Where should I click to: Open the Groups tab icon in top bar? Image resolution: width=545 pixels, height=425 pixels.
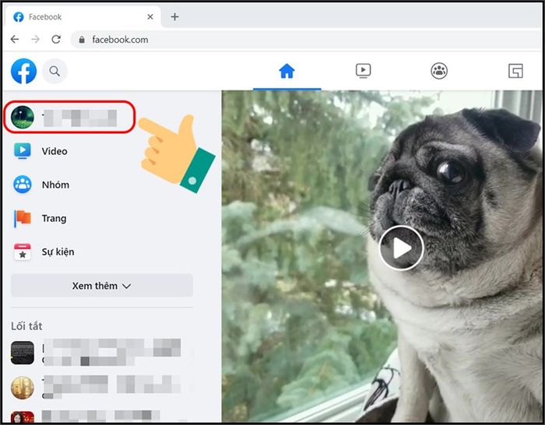pyautogui.click(x=439, y=71)
